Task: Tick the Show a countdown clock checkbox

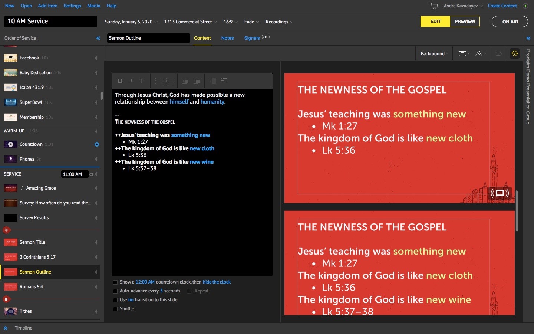Action: (115, 282)
